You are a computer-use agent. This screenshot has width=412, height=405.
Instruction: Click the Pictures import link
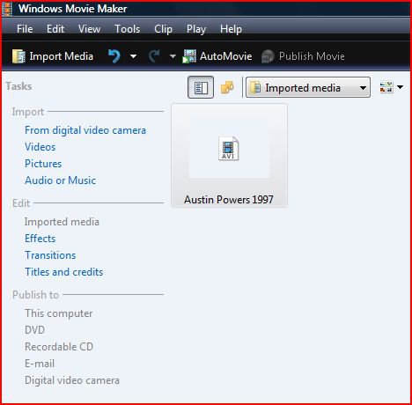click(x=43, y=164)
